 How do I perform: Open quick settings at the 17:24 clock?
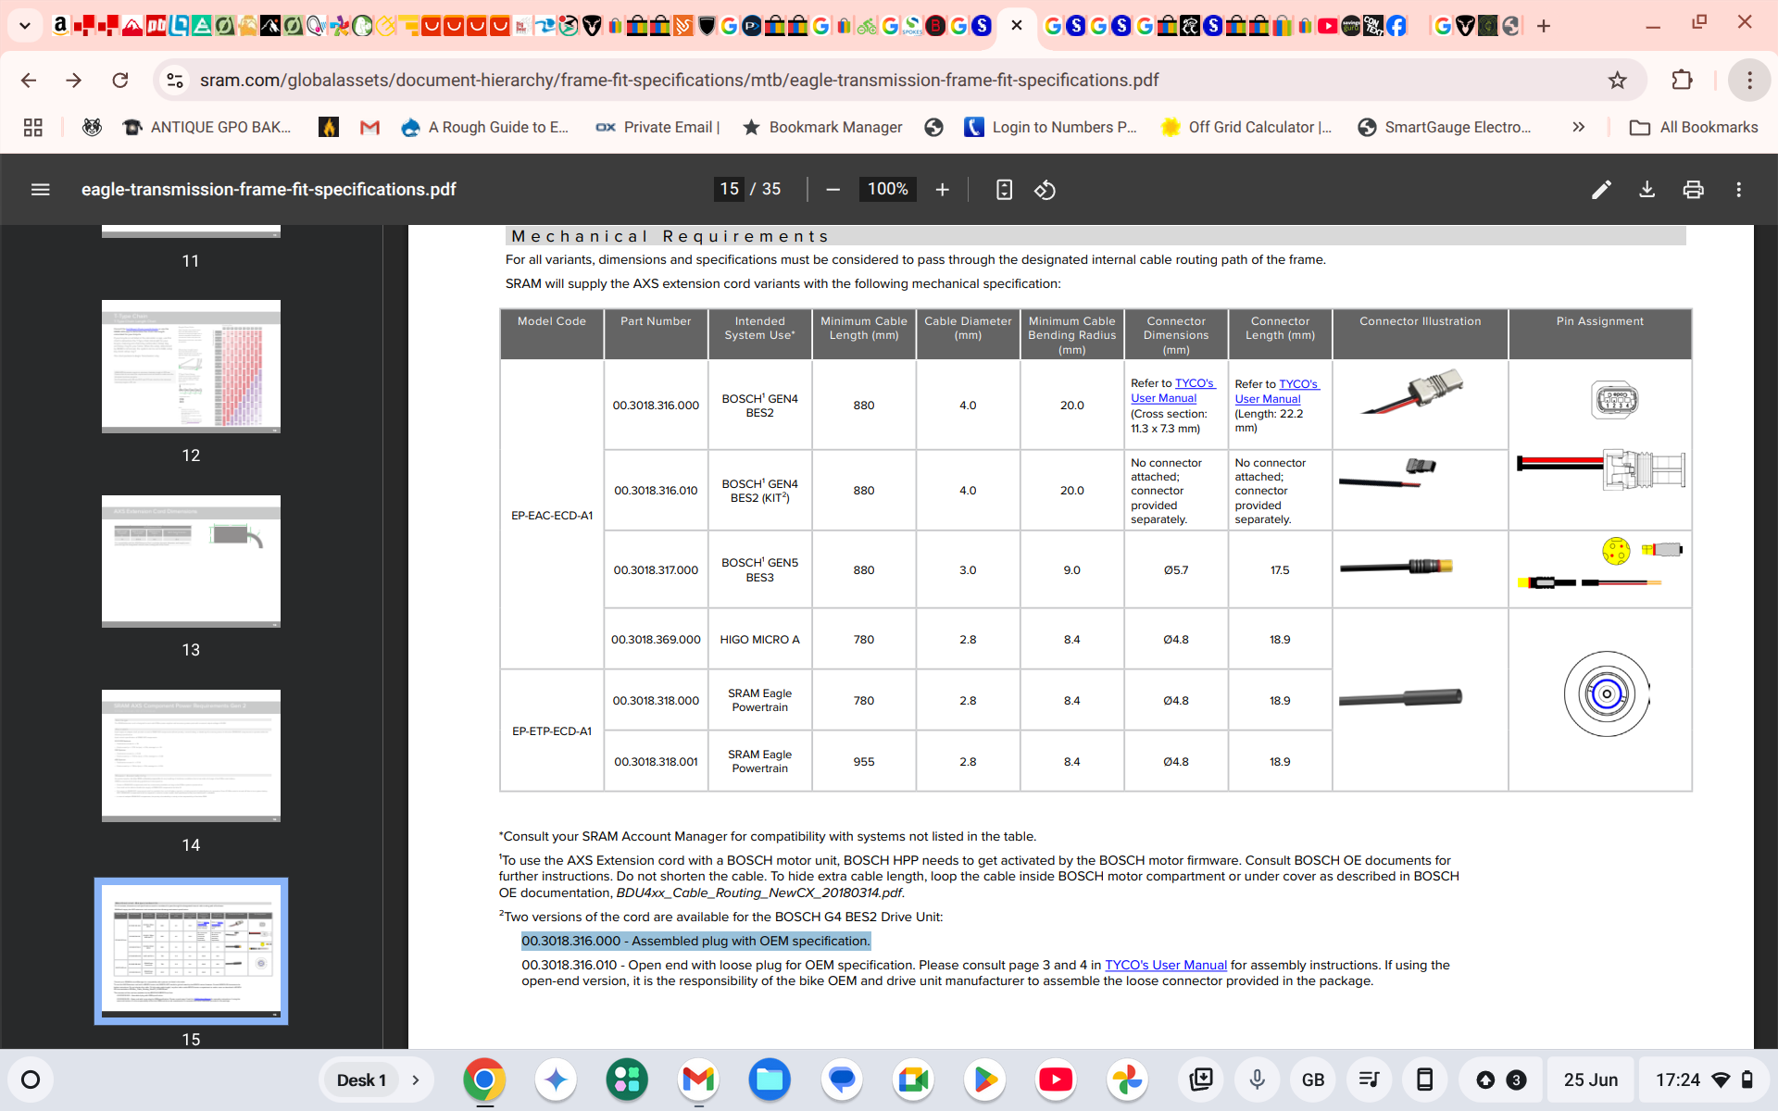coord(1704,1080)
